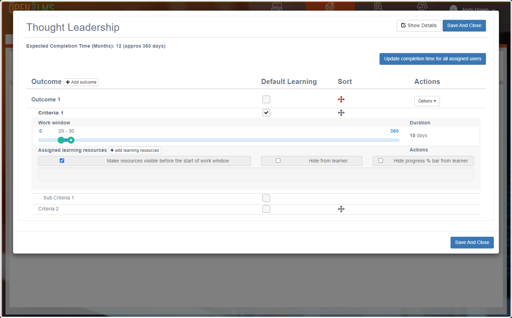The image size is (512, 318).
Task: Click the Criteria 1 row label
Action: 51,113
